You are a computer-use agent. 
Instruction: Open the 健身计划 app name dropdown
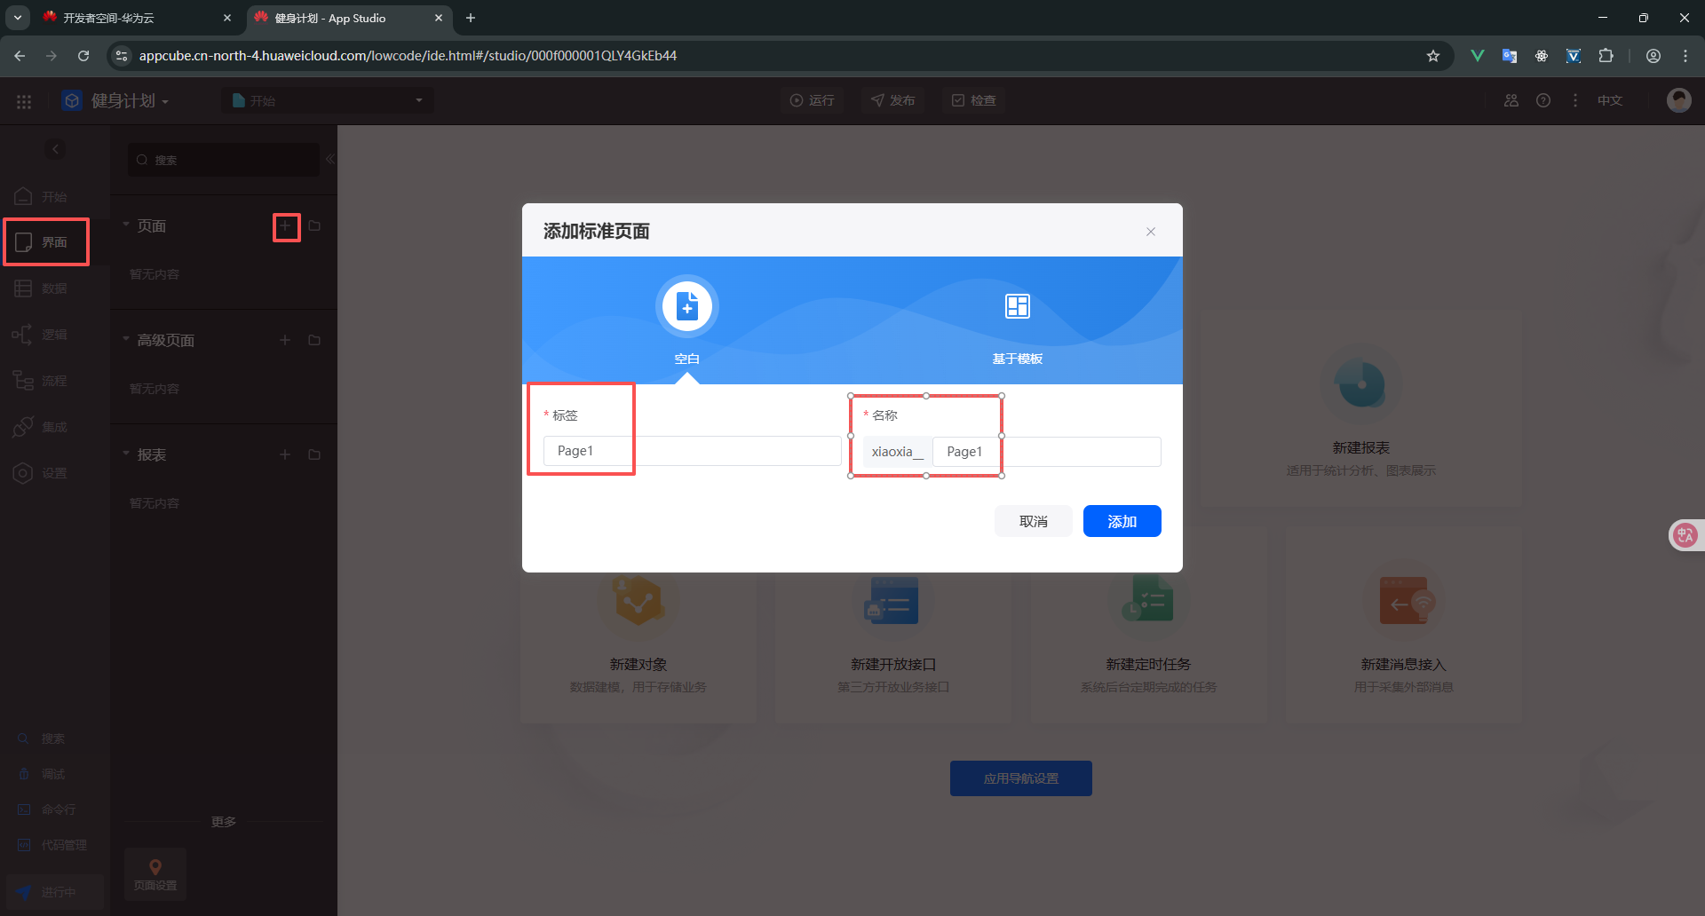click(x=129, y=101)
